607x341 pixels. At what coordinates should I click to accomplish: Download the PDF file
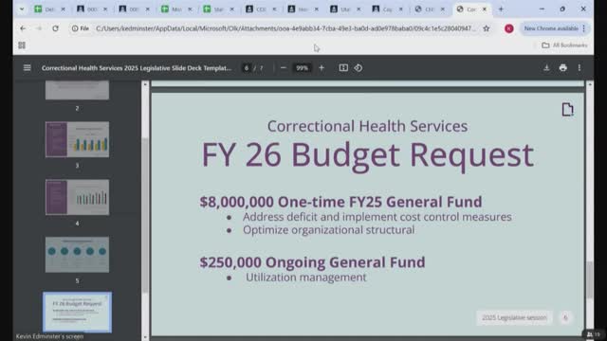click(546, 68)
